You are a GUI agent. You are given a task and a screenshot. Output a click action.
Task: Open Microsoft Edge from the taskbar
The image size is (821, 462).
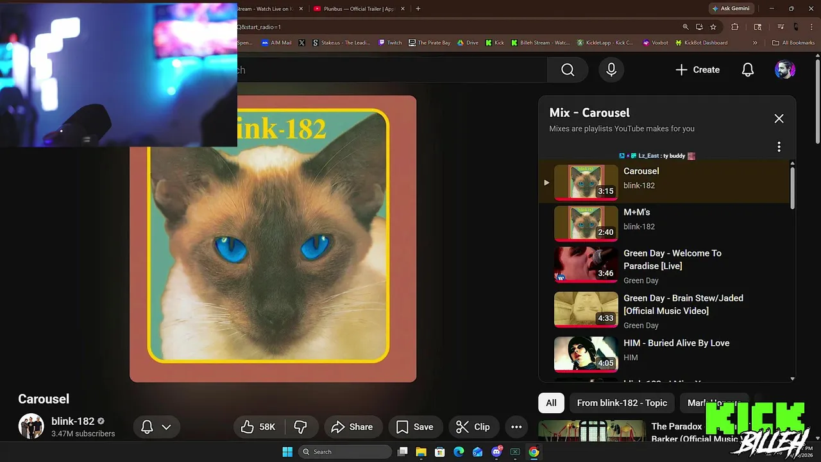[459, 452]
